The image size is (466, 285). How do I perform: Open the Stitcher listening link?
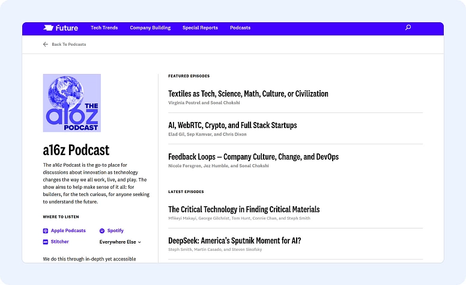59,242
